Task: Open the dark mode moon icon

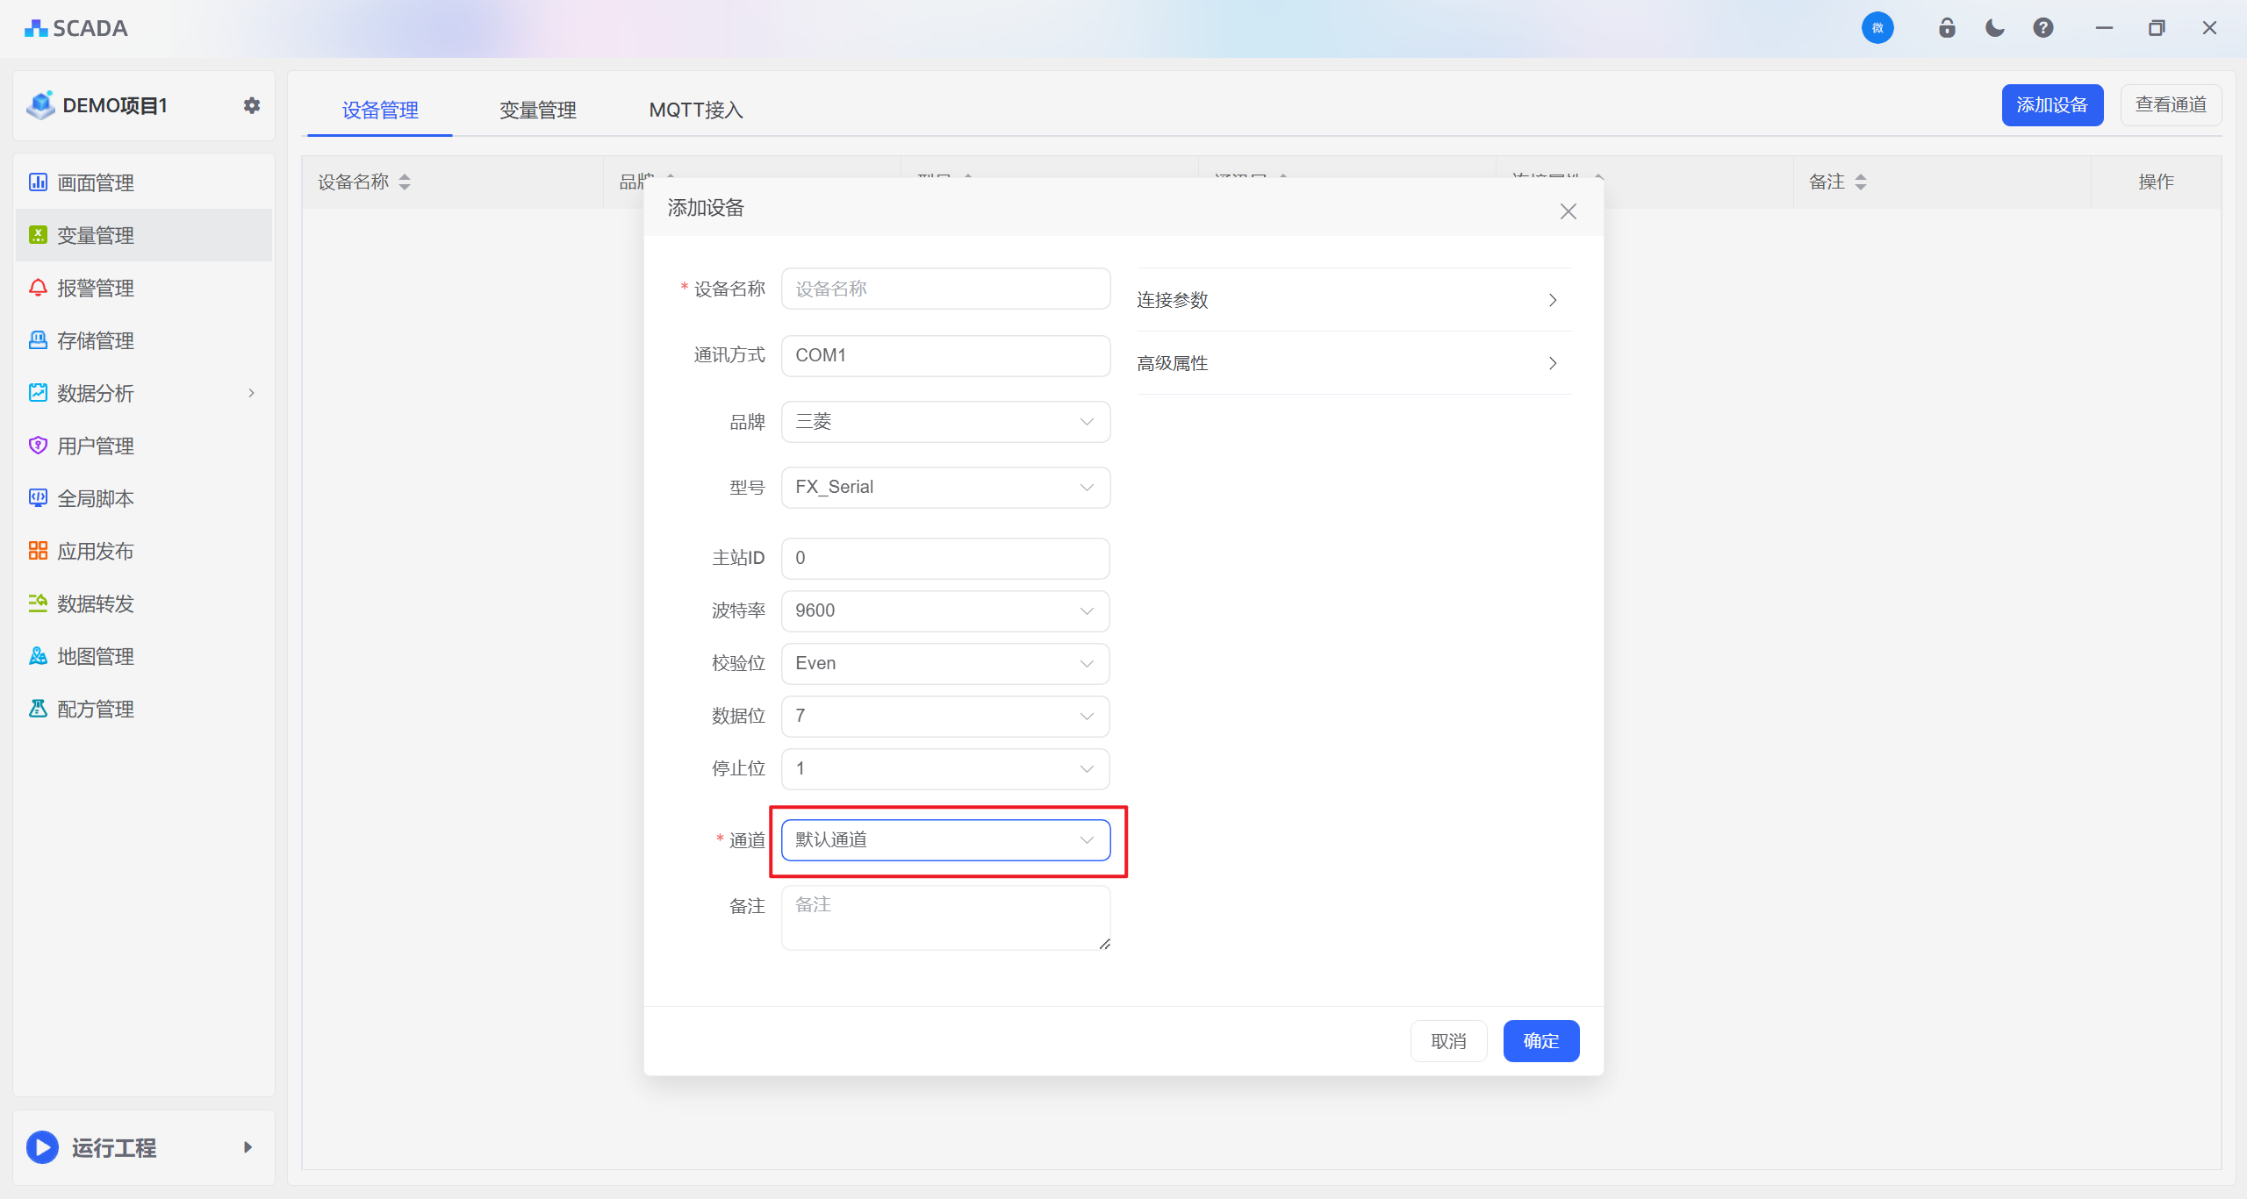Action: pyautogui.click(x=1994, y=28)
